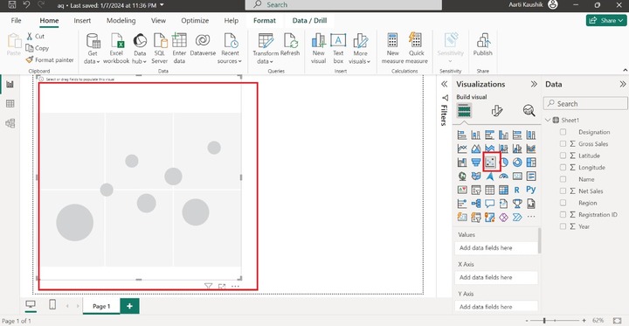This screenshot has width=629, height=326.
Task: Open the Modeling ribbon tab
Action: pos(121,20)
